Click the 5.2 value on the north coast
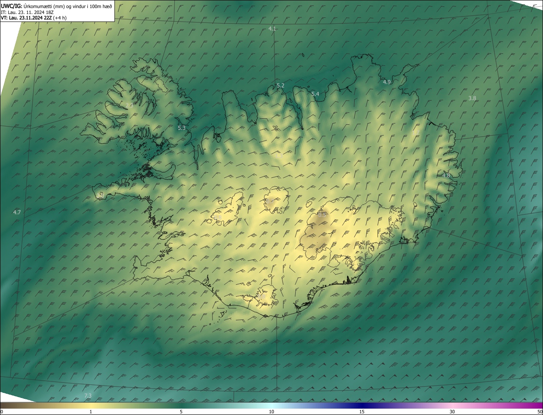 pyautogui.click(x=280, y=85)
